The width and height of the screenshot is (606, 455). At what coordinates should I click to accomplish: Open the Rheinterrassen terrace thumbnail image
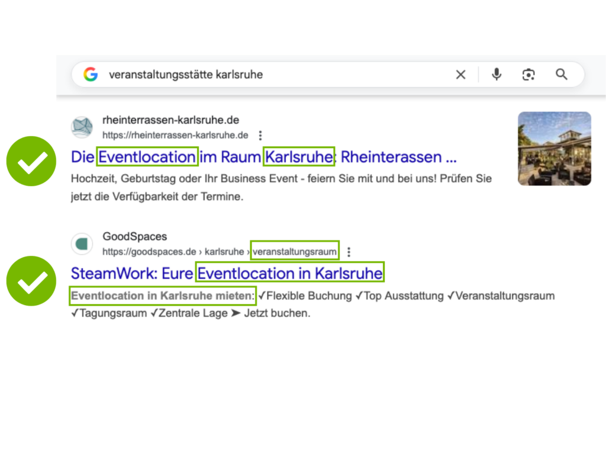(x=554, y=149)
